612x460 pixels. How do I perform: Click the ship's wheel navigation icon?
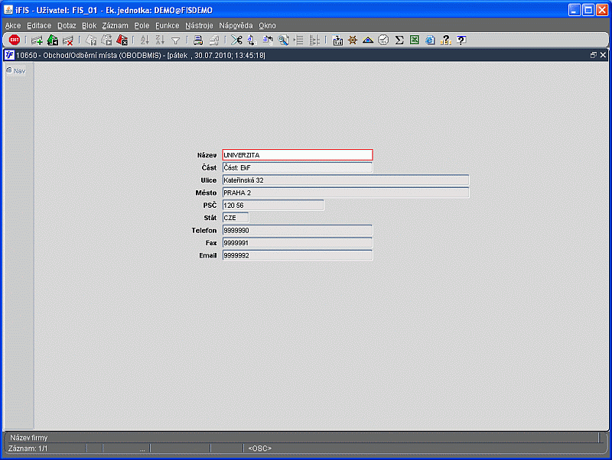353,40
